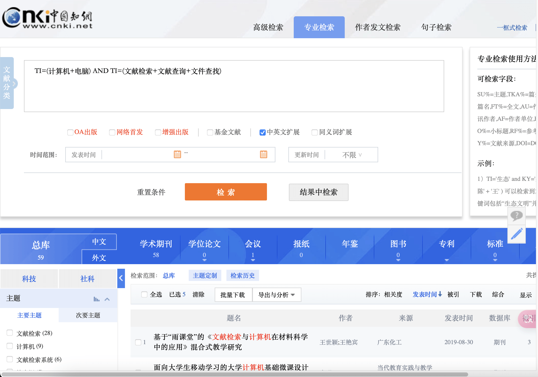538x377 pixels.
Task: Click the blue pencil feedback icon
Action: tap(517, 234)
